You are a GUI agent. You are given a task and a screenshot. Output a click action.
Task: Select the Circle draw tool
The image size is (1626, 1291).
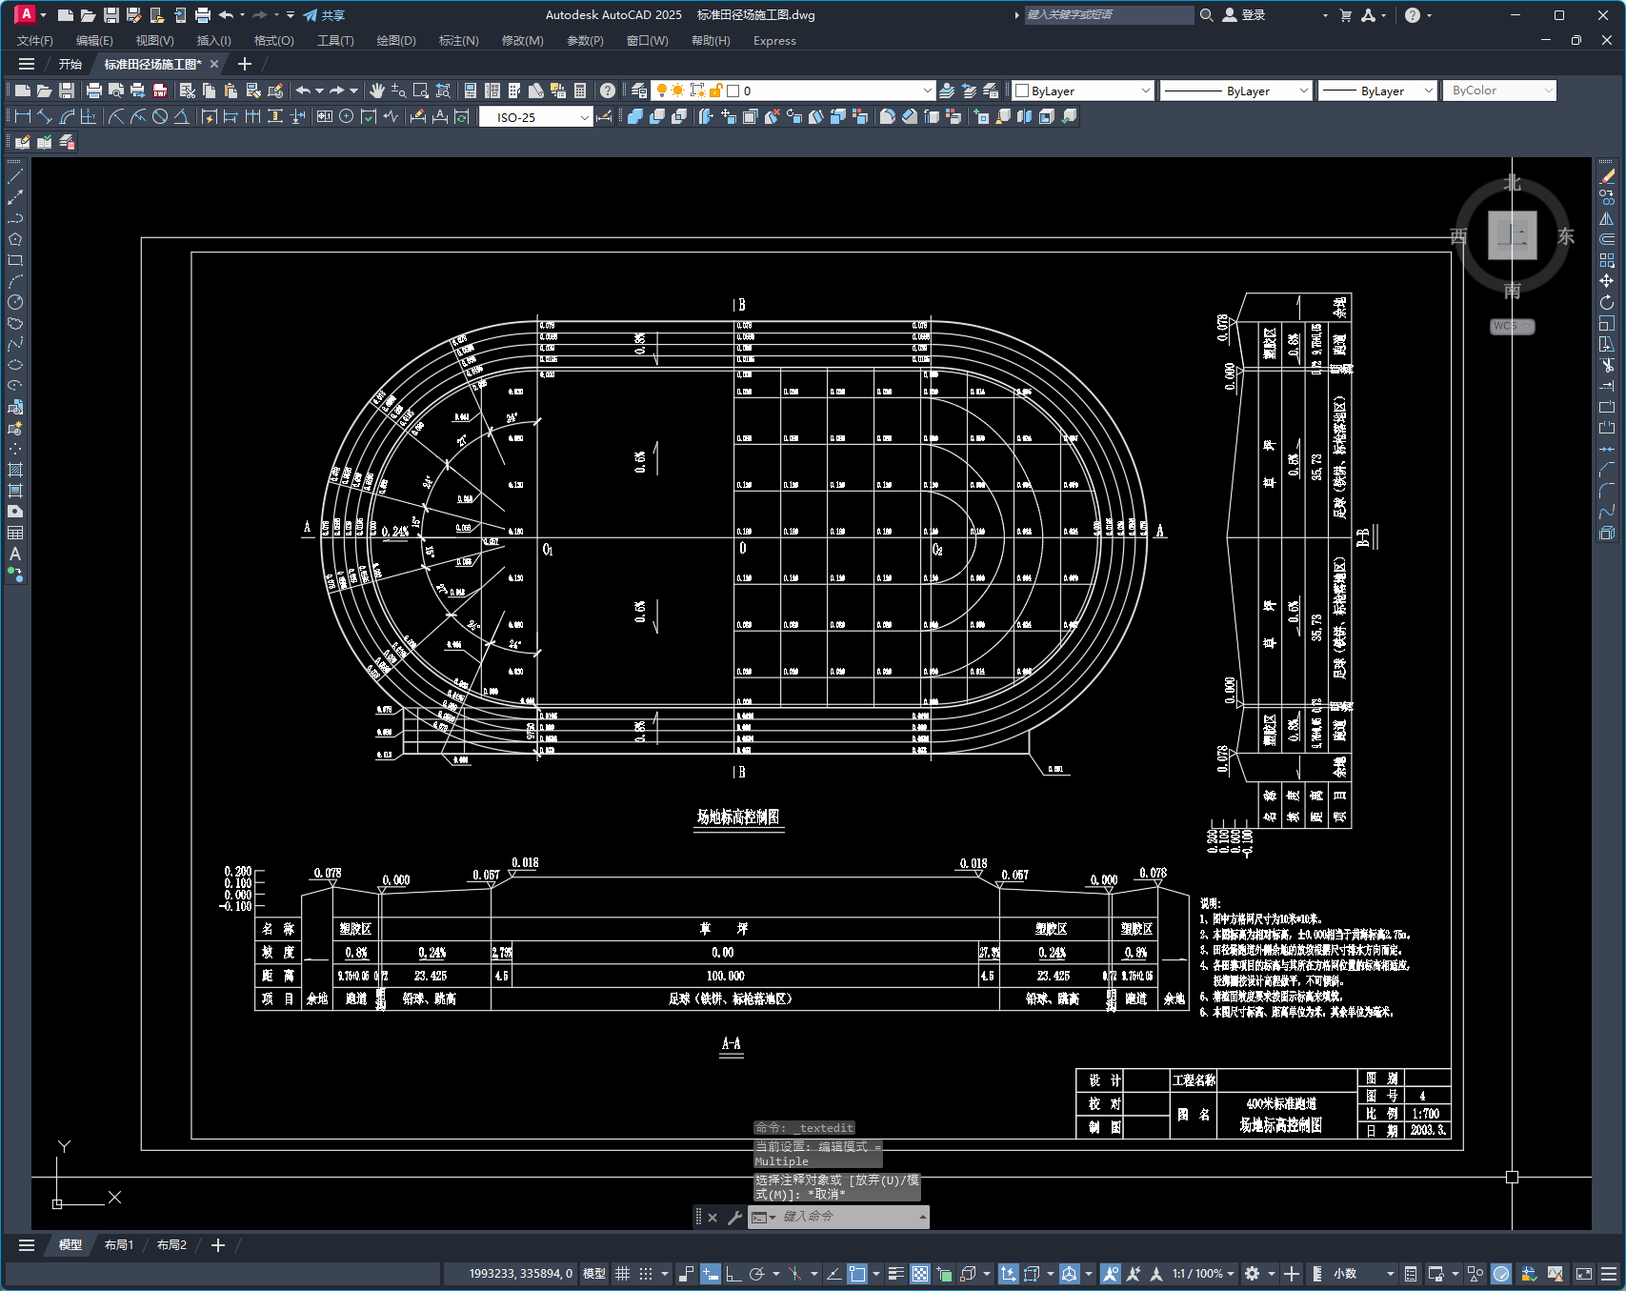pos(15,302)
